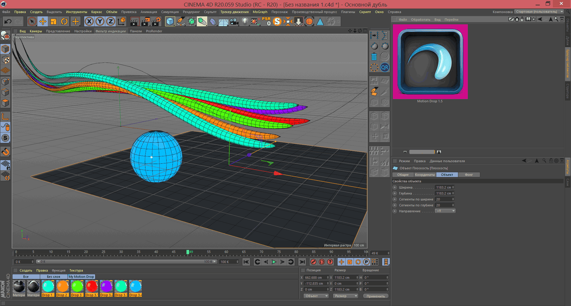The width and height of the screenshot is (571, 306).
Task: Toggle X axis lock
Action: (89, 21)
